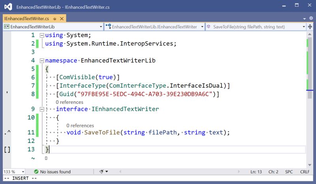Click vertical scrollbar up arrow

pos(310,34)
